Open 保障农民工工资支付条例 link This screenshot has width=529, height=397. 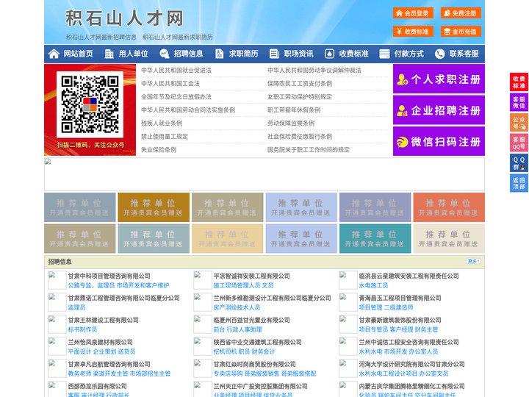(x=300, y=83)
